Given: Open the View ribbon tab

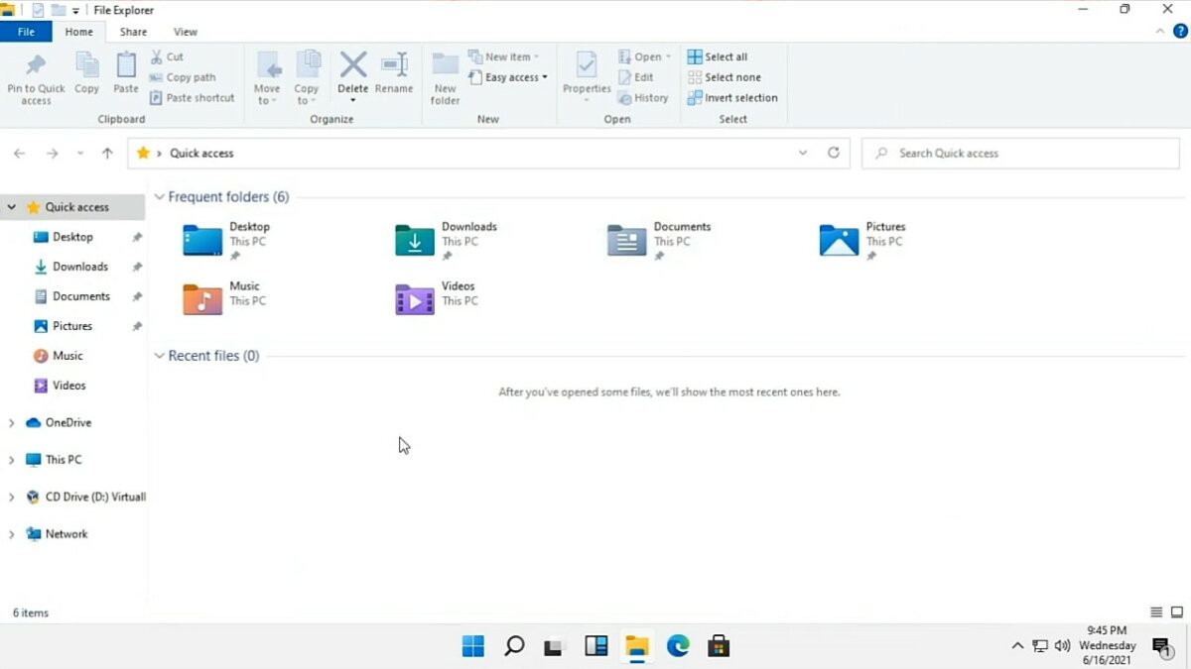Looking at the screenshot, I should click(x=185, y=31).
